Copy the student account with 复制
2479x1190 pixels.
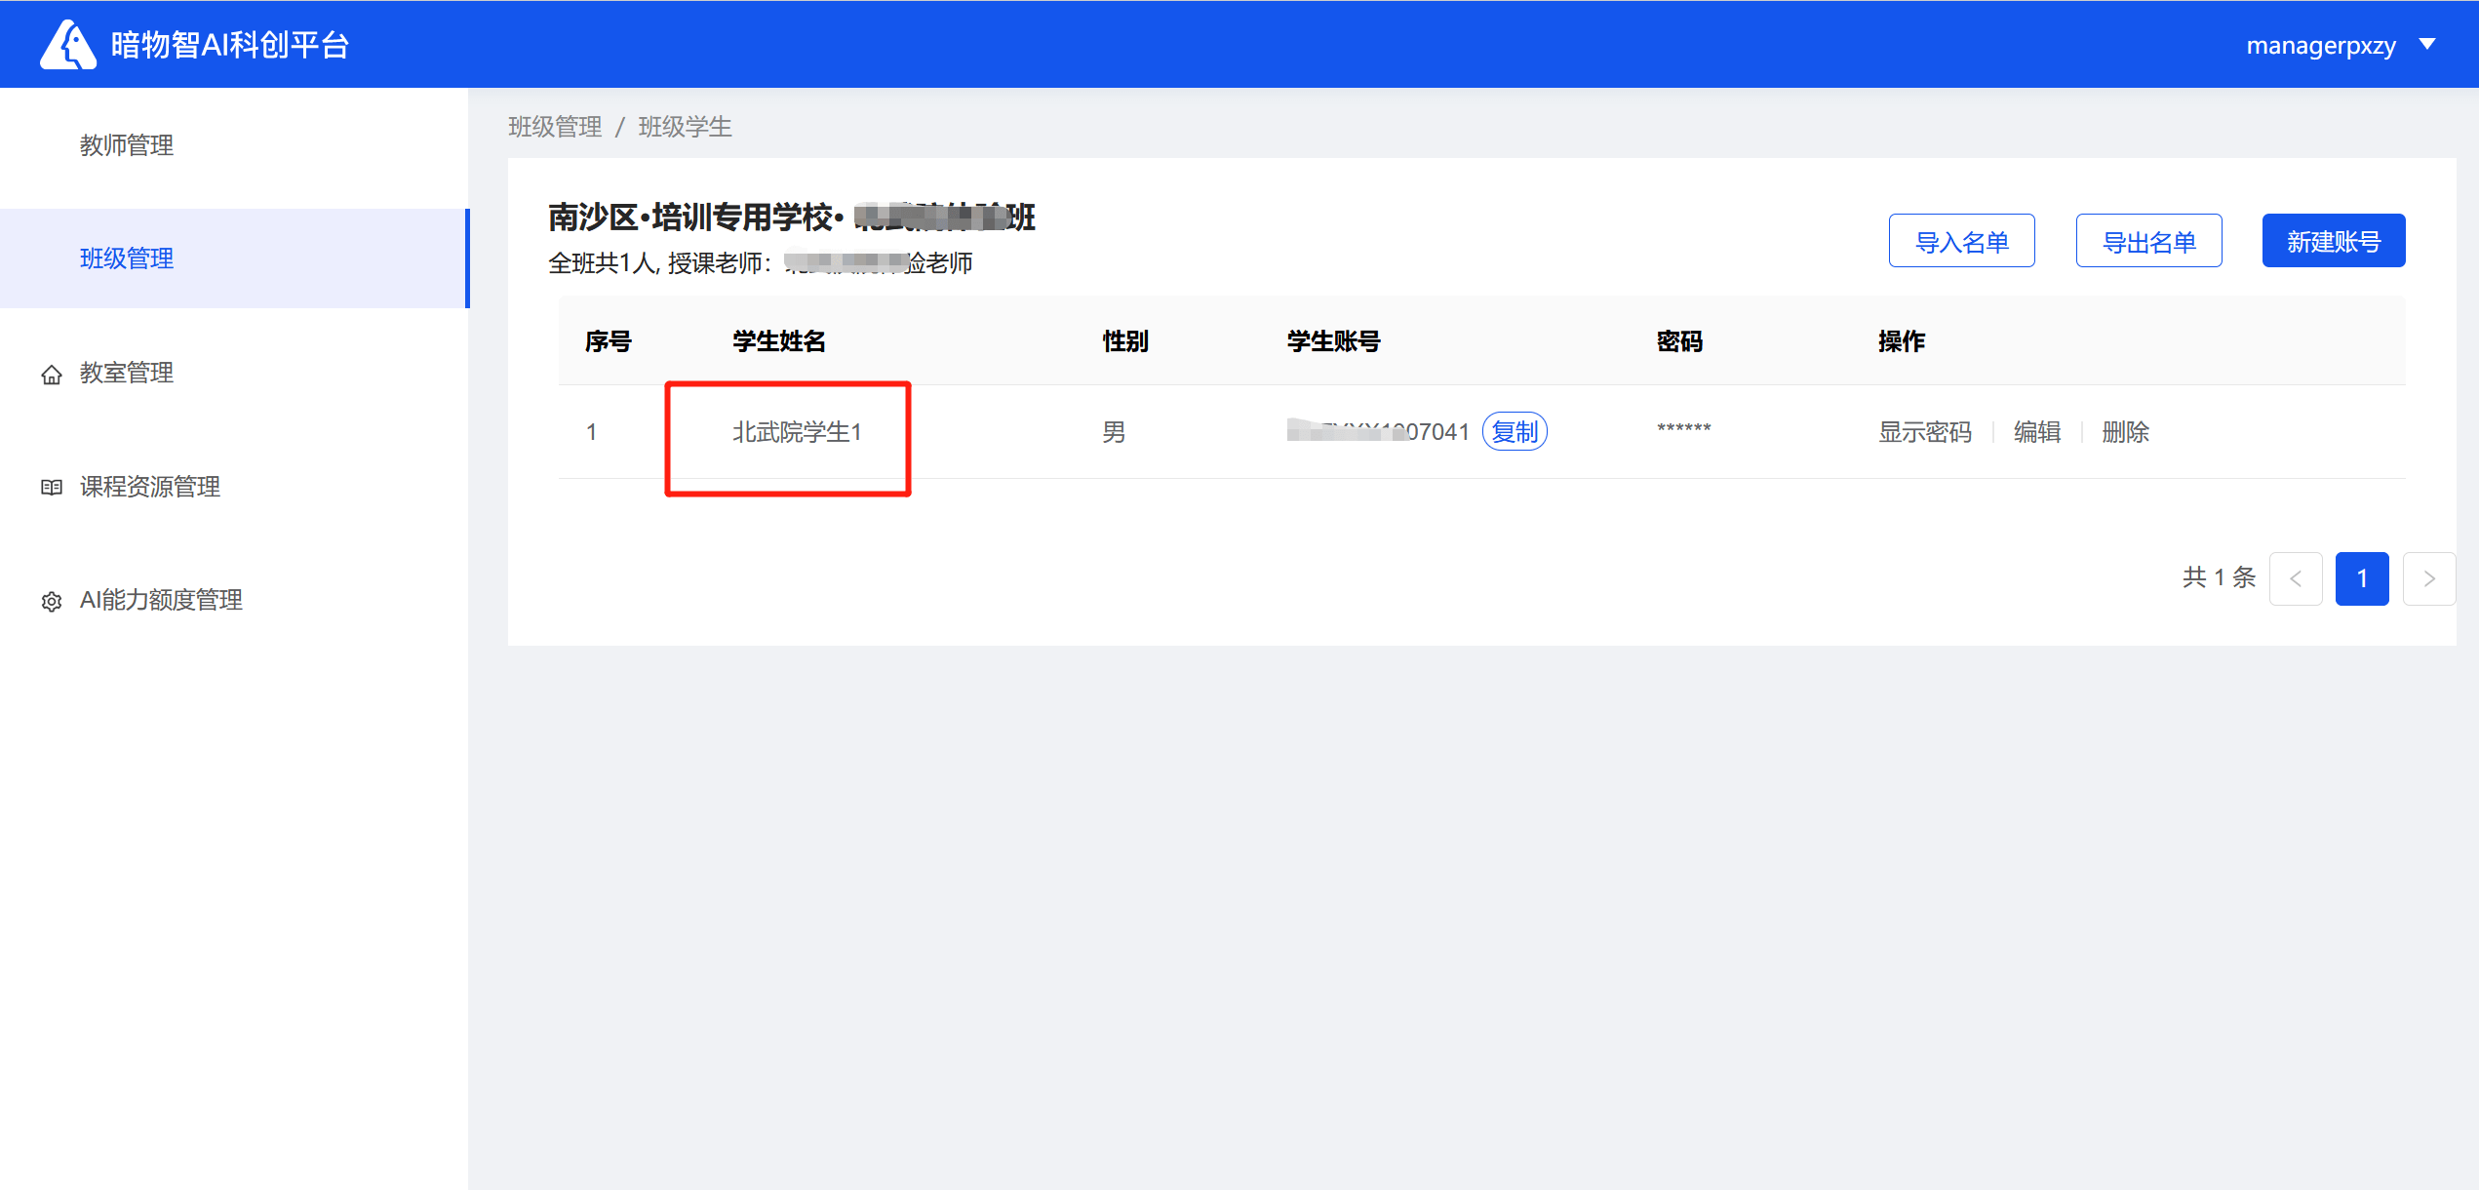(x=1515, y=431)
